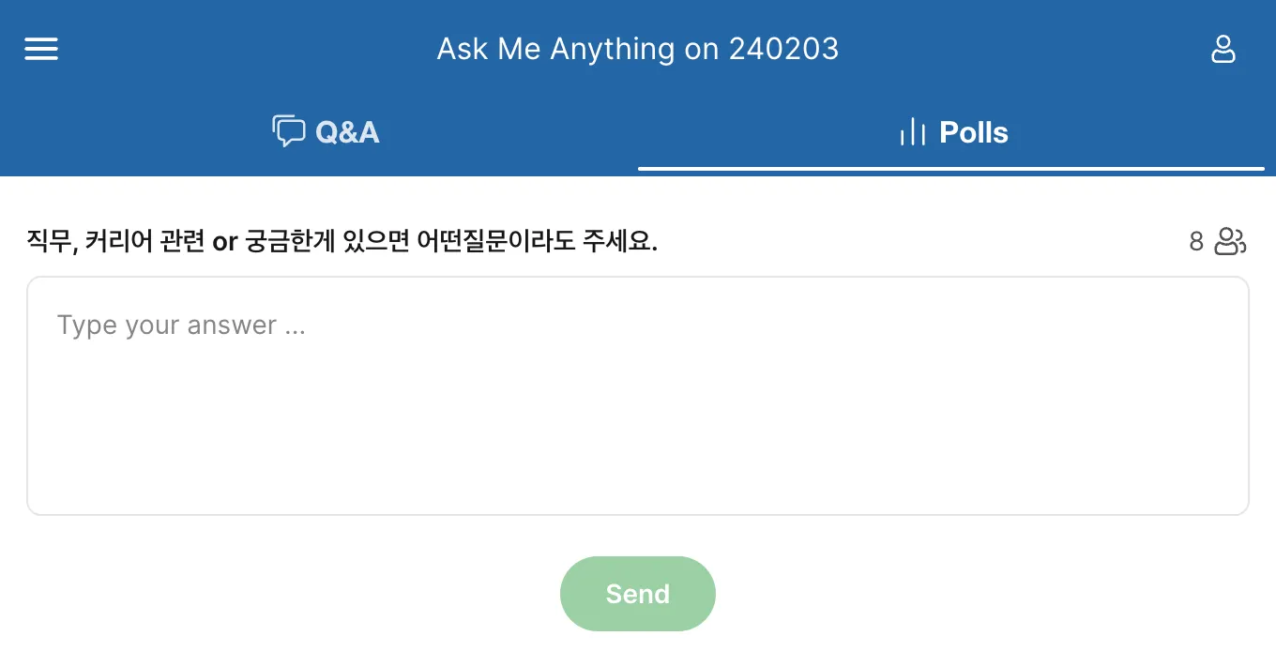Open the hamburger navigation menu
Screen dimensions: 1276x666
coord(41,49)
